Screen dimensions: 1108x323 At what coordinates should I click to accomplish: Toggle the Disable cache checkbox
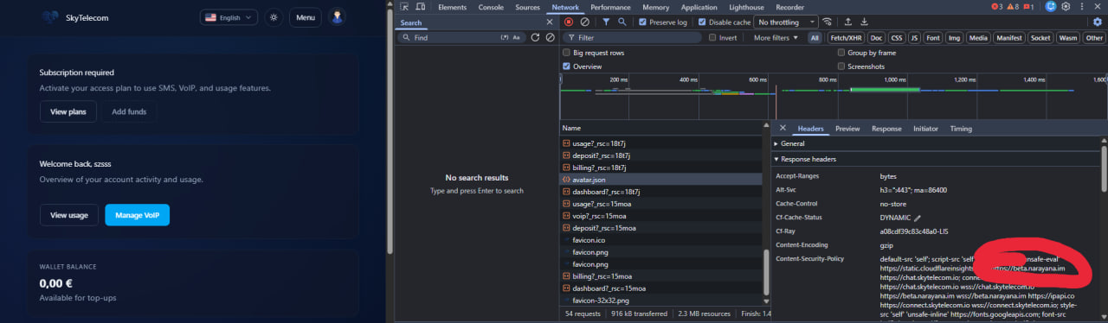[x=703, y=22]
